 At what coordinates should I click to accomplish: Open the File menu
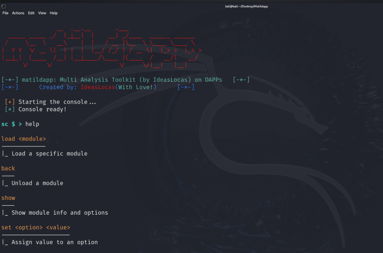click(x=5, y=13)
